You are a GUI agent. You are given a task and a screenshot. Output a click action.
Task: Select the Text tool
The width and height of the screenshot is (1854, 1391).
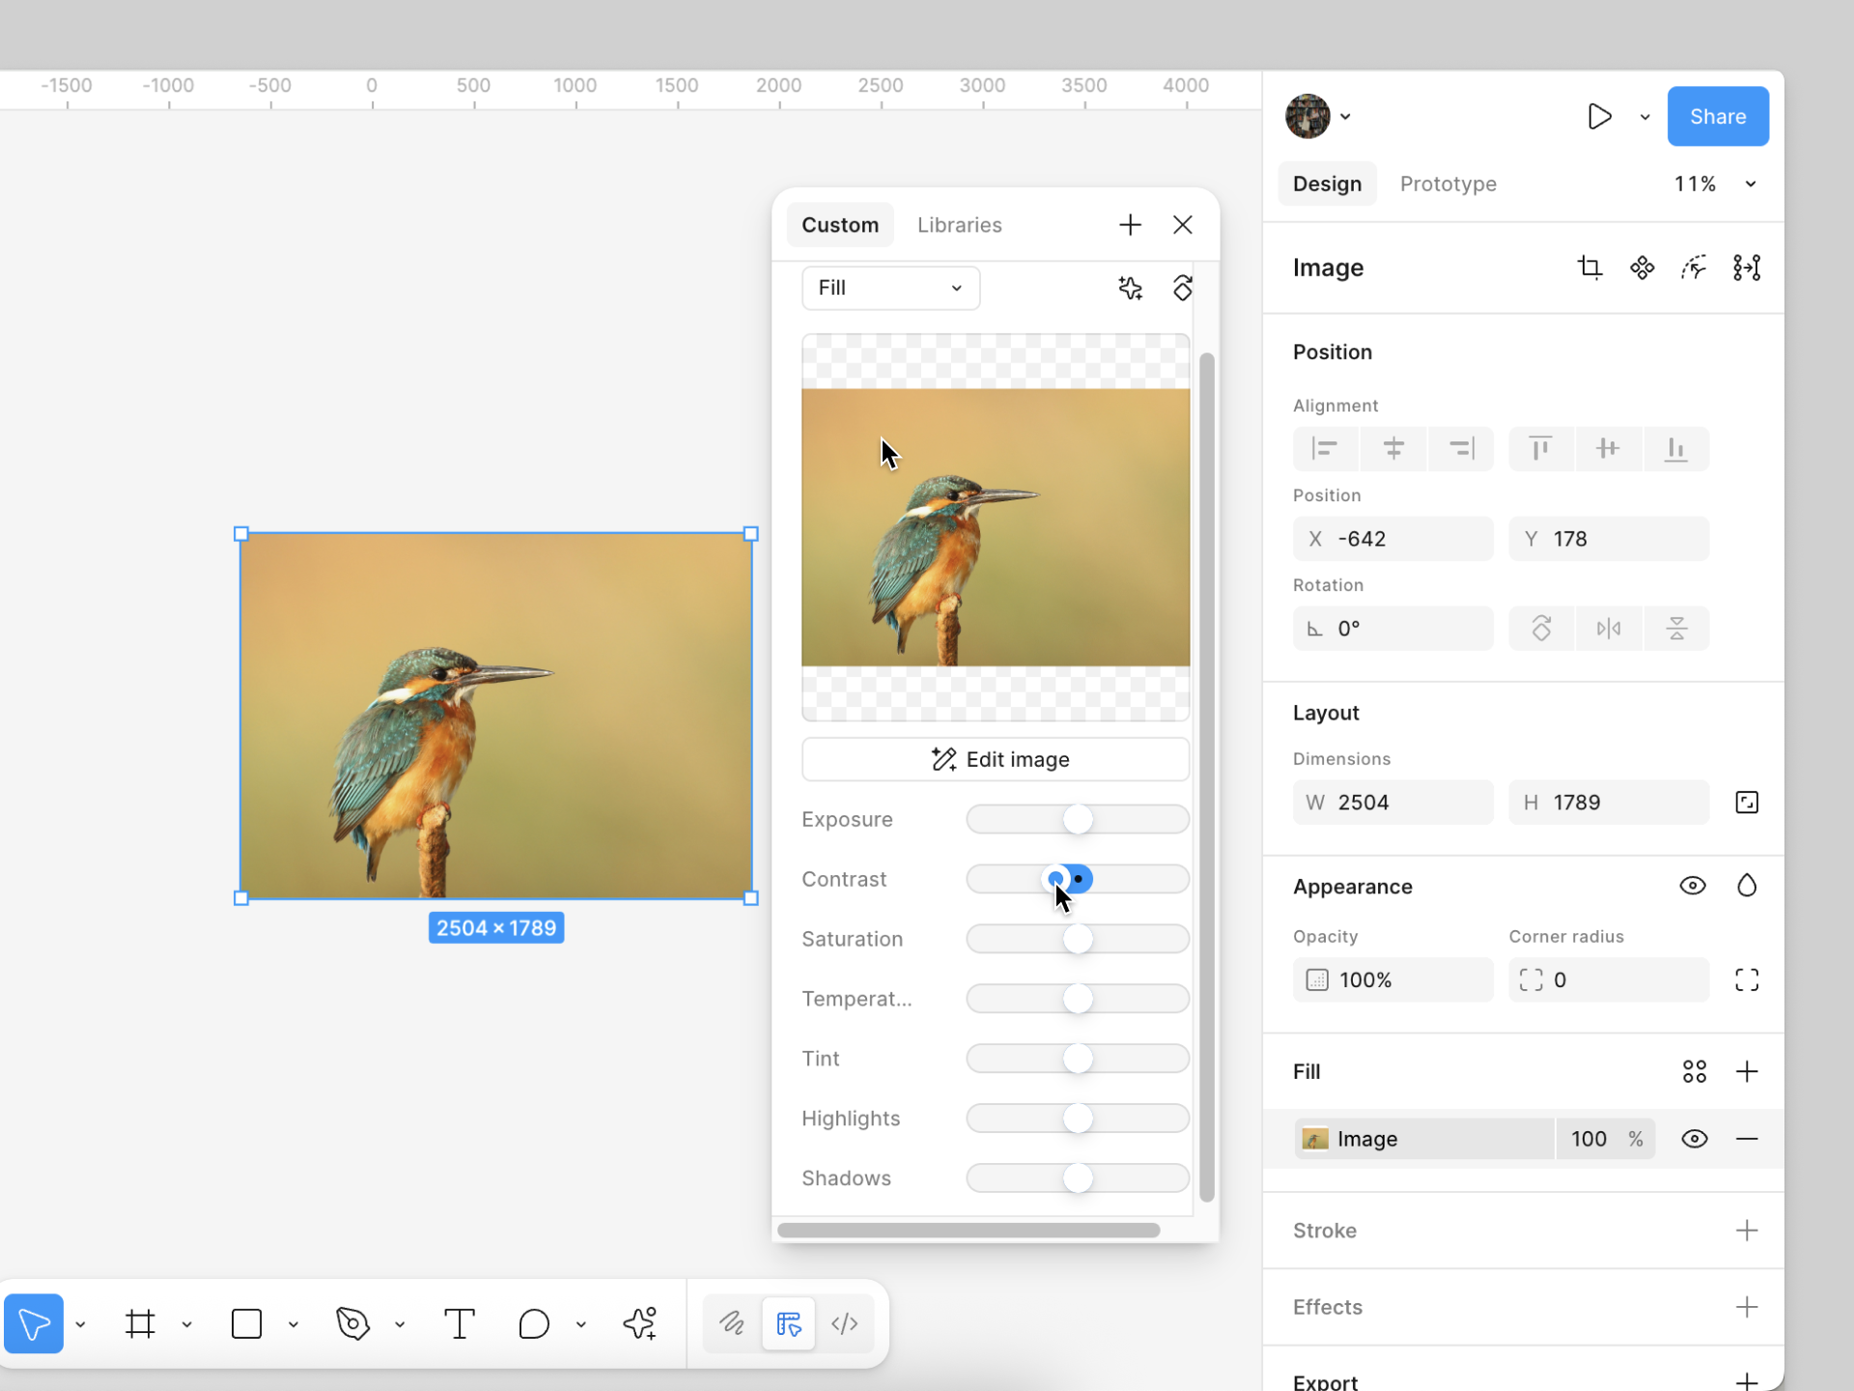[460, 1323]
